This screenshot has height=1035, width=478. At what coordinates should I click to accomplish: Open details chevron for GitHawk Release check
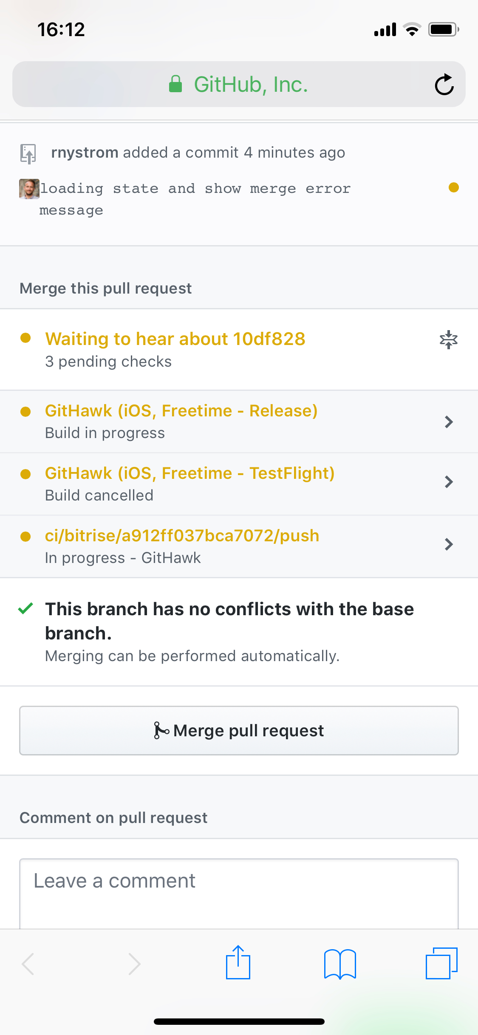click(x=449, y=422)
